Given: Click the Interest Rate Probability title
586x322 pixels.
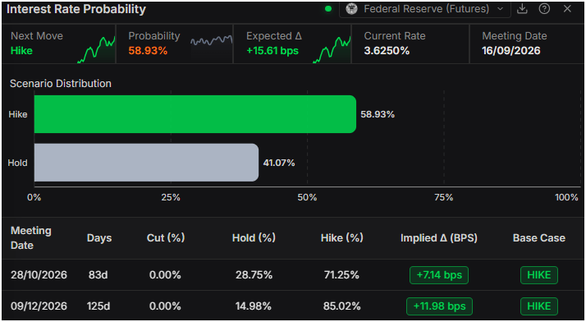Looking at the screenshot, I should (x=76, y=9).
